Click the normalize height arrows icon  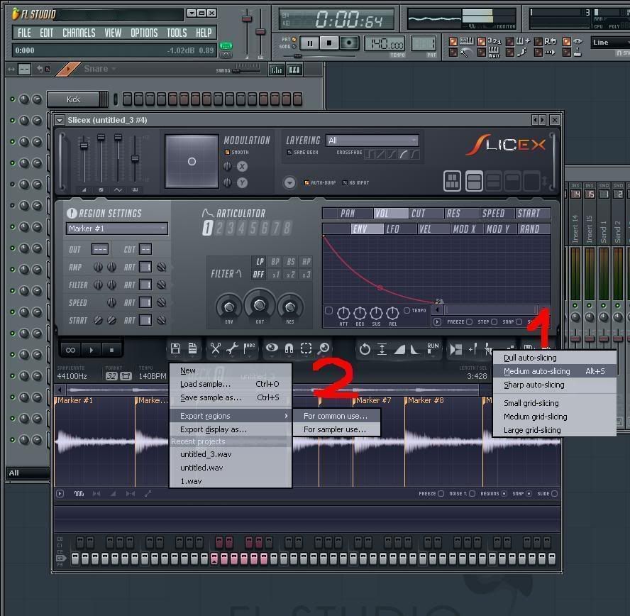382,349
